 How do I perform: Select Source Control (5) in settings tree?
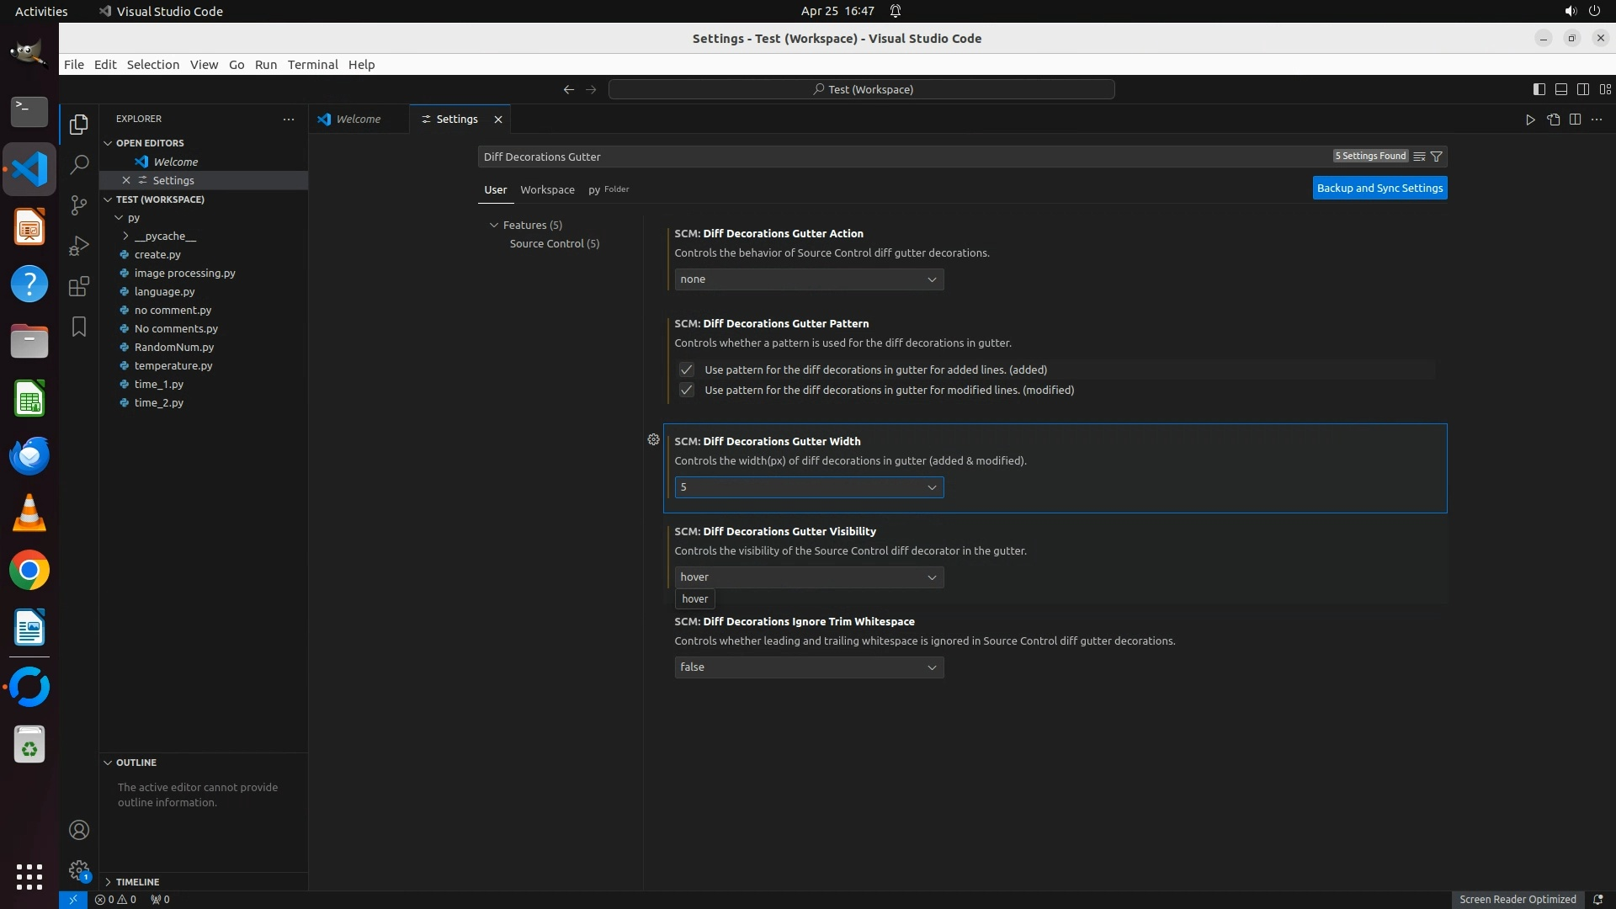point(554,243)
